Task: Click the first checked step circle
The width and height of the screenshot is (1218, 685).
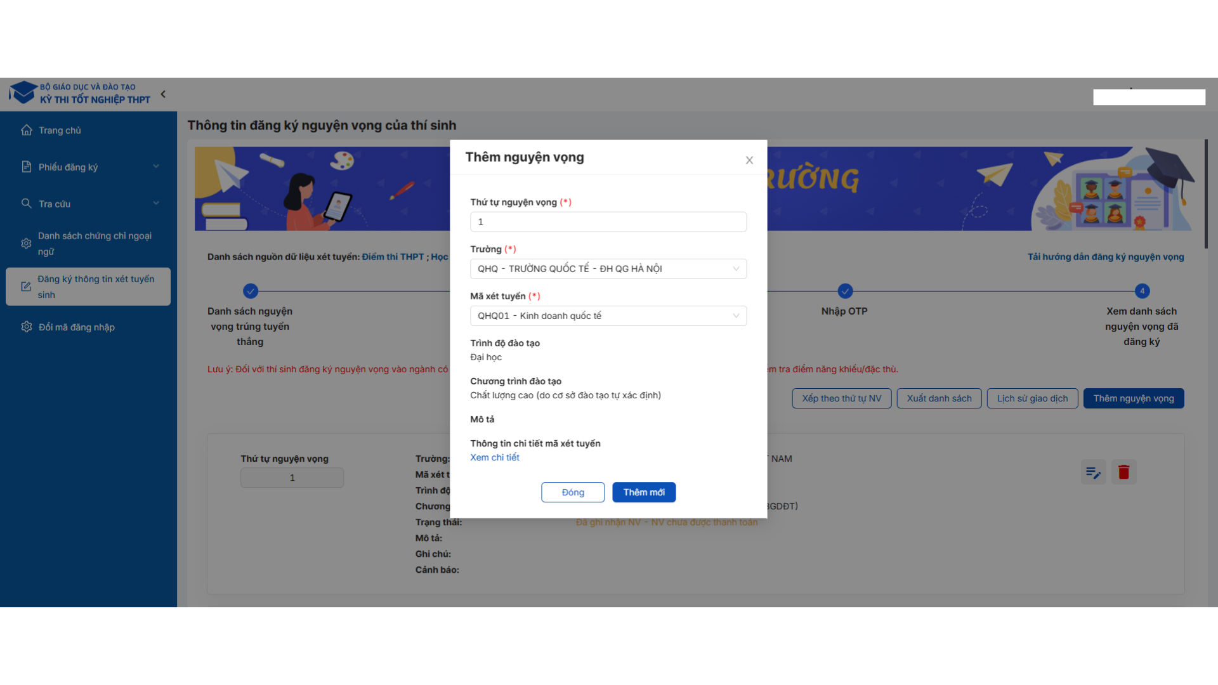Action: [251, 291]
